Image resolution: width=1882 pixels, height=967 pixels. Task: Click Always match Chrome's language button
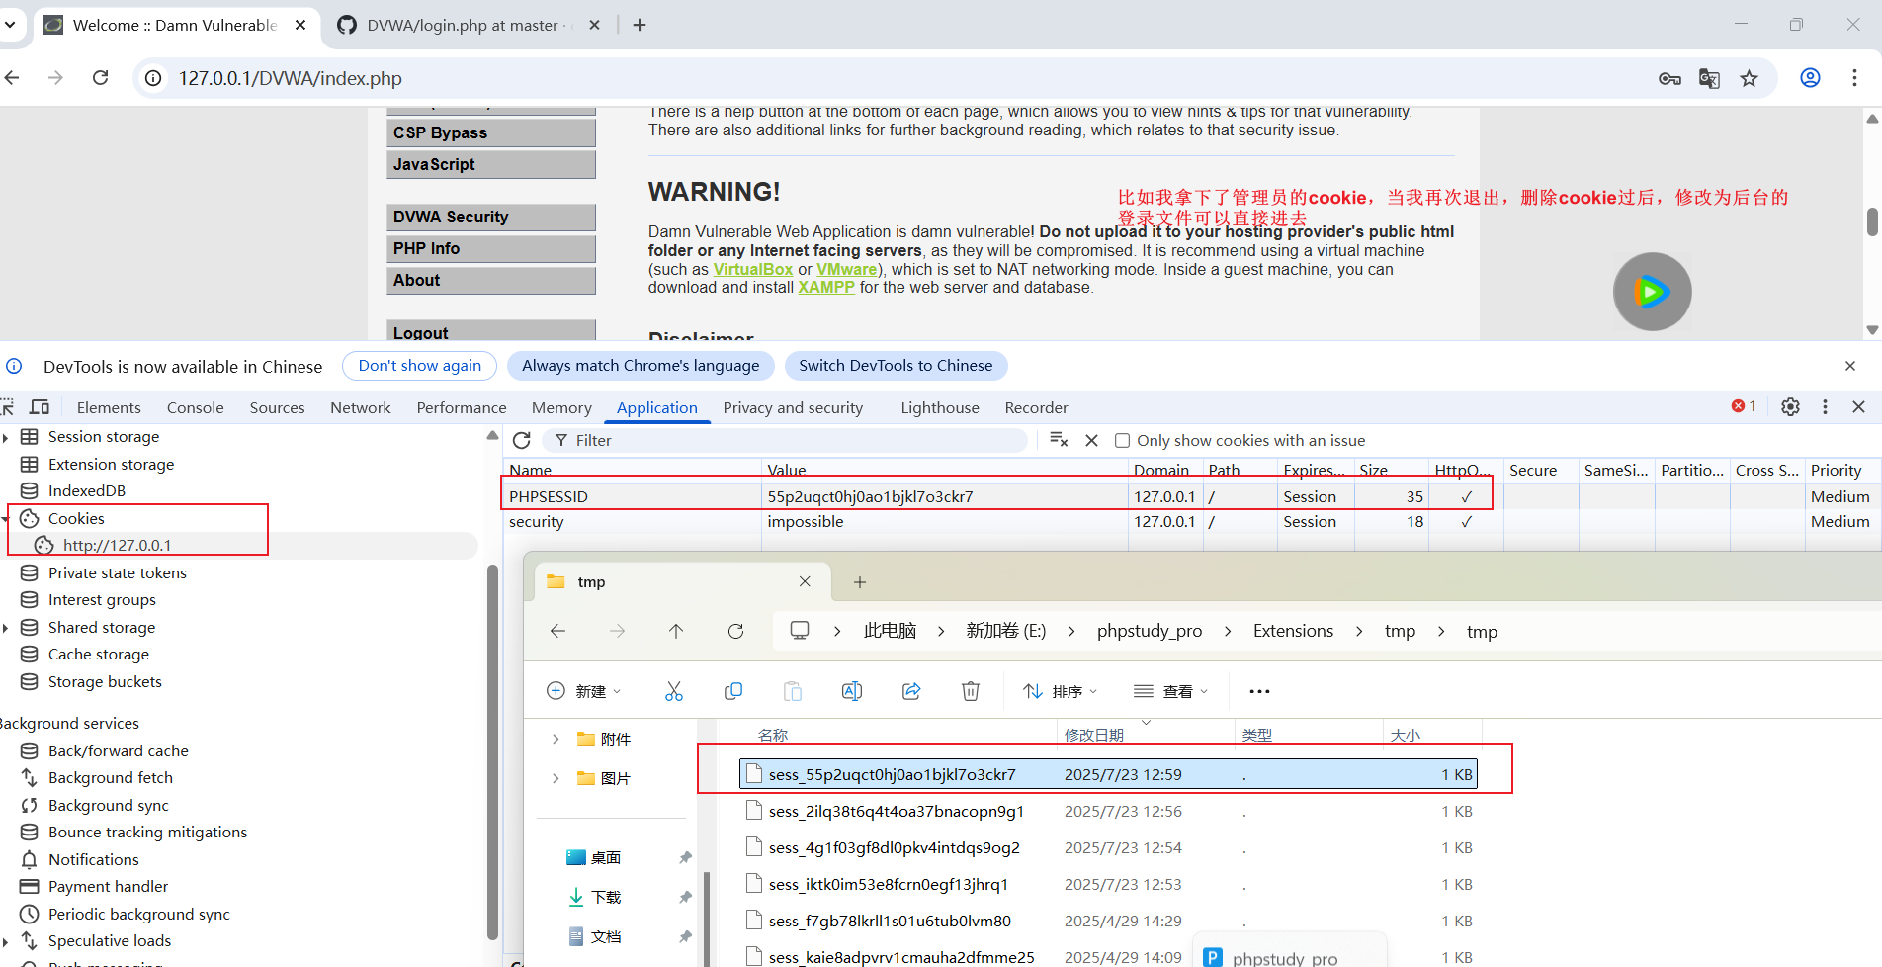click(x=641, y=366)
